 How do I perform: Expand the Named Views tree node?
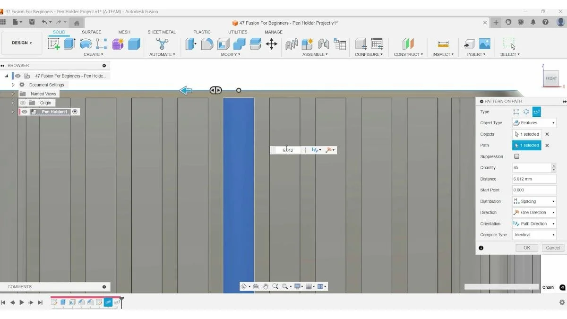click(x=13, y=94)
